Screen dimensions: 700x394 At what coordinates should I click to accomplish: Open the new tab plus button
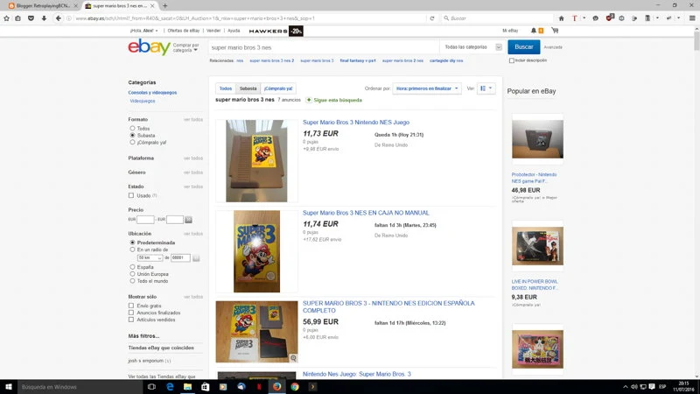point(164,5)
